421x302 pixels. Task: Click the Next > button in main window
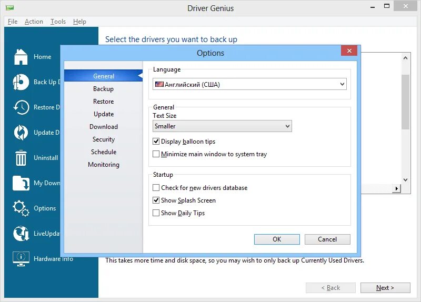385,288
